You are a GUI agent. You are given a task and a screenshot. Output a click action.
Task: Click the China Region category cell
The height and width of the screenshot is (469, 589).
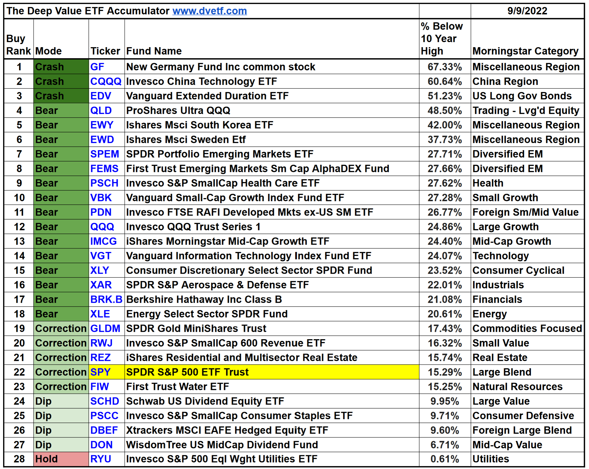coord(527,82)
